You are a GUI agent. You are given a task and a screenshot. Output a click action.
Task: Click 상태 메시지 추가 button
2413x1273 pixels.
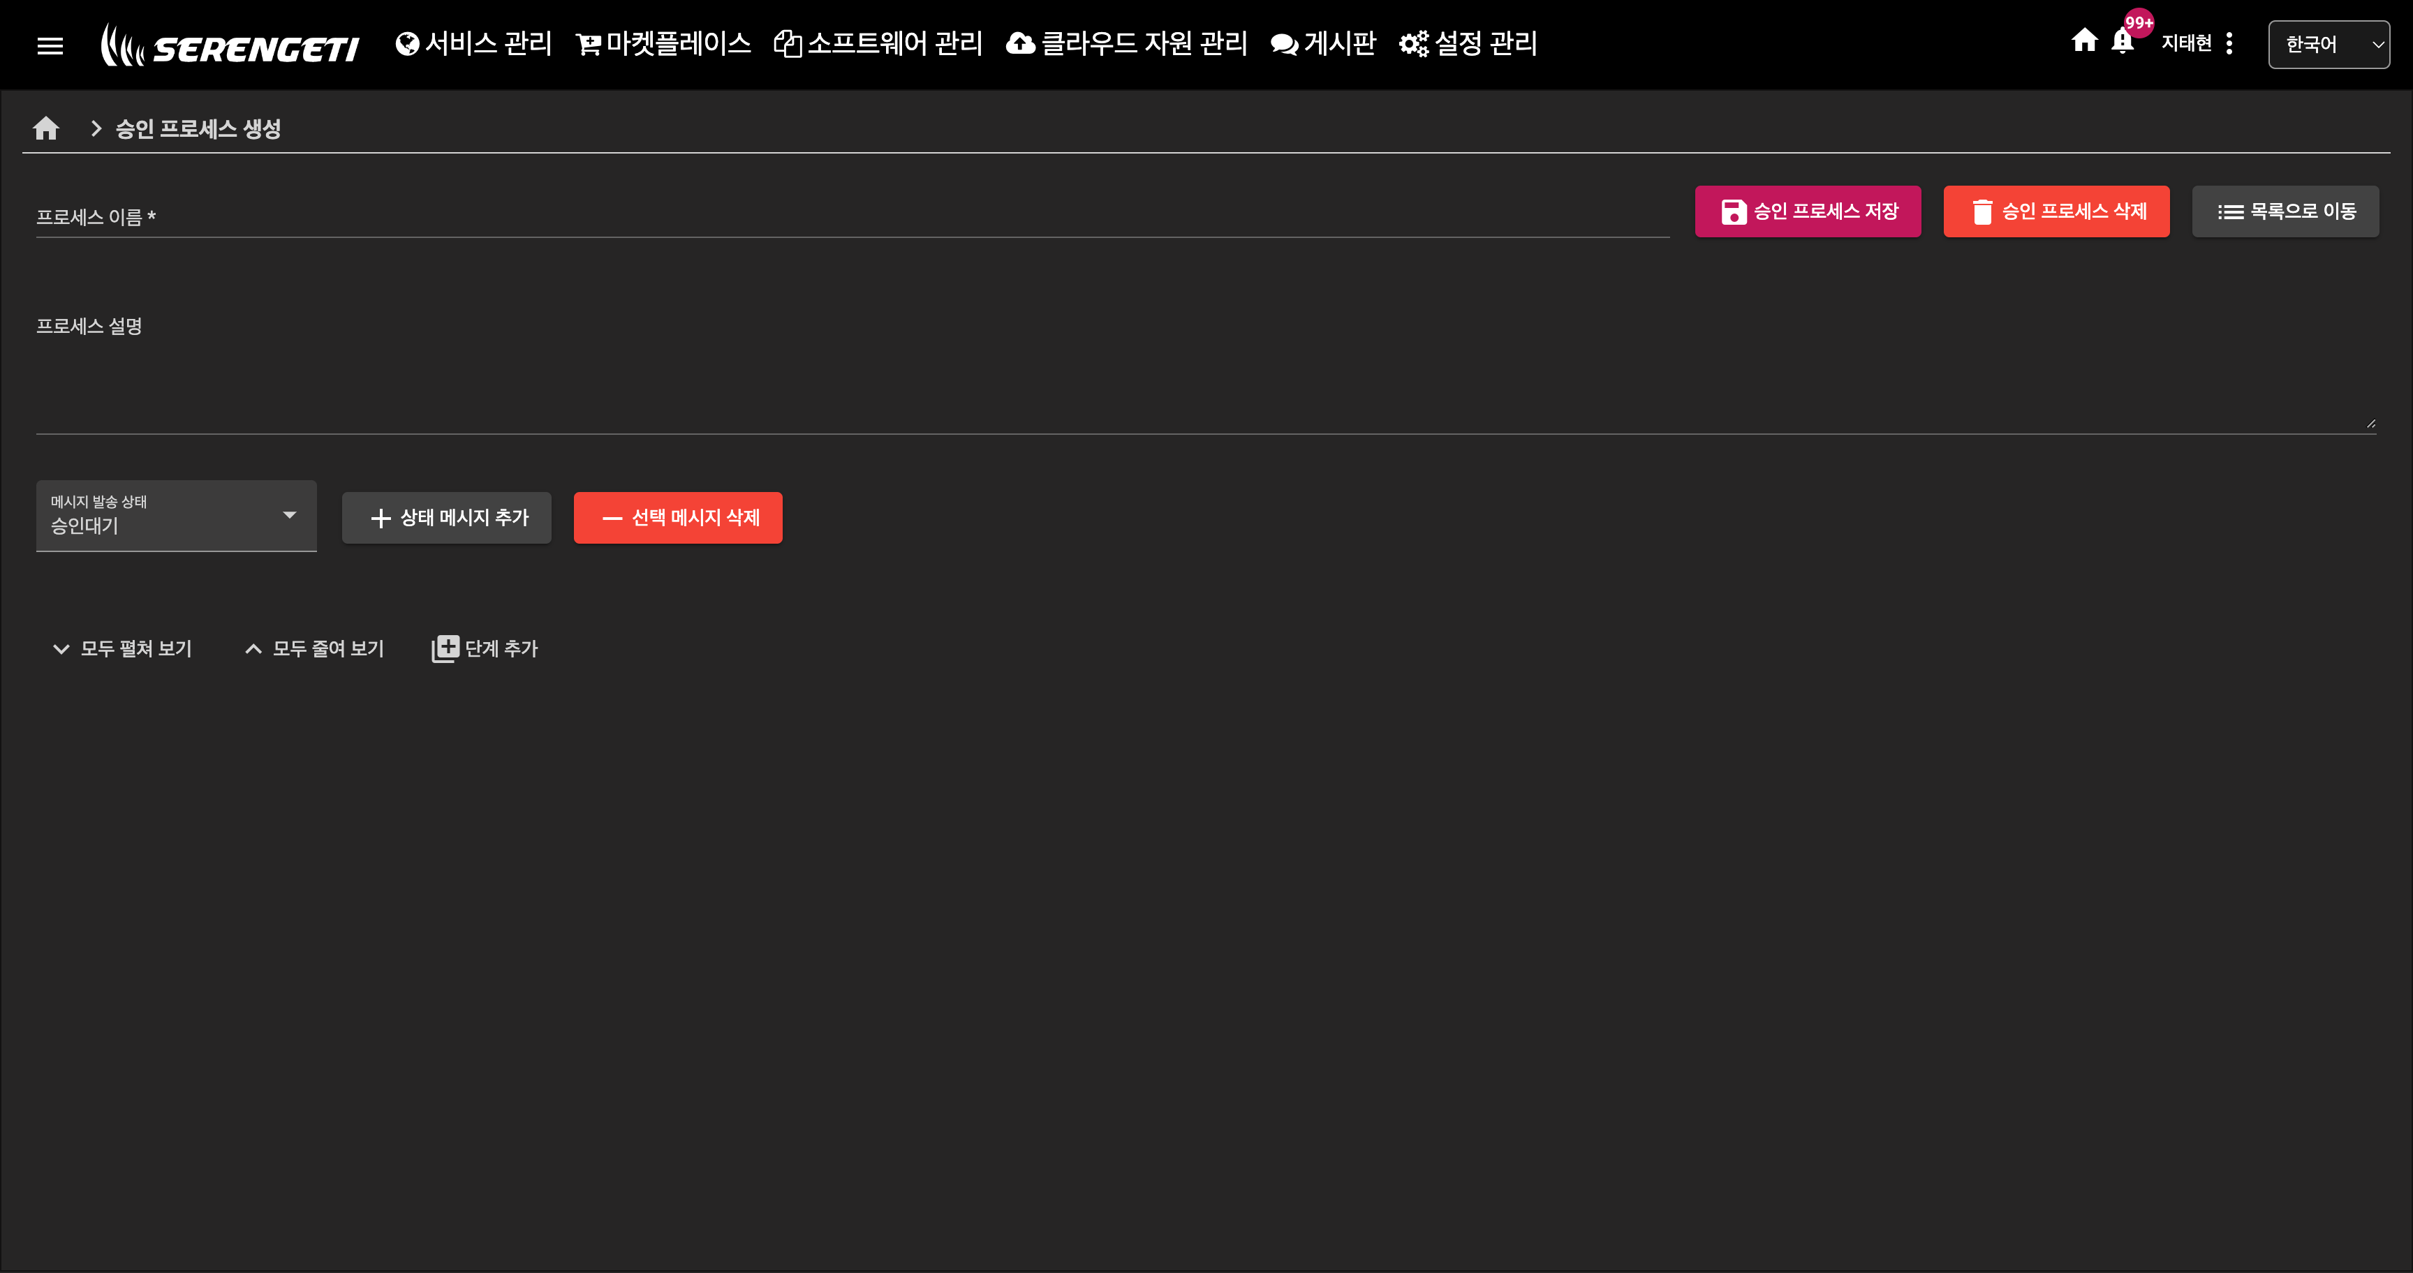[x=446, y=518]
